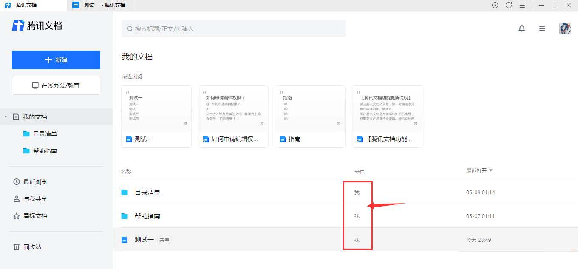Open the 指南 recent document thumbnail
This screenshot has height=269, width=578.
coord(310,116)
